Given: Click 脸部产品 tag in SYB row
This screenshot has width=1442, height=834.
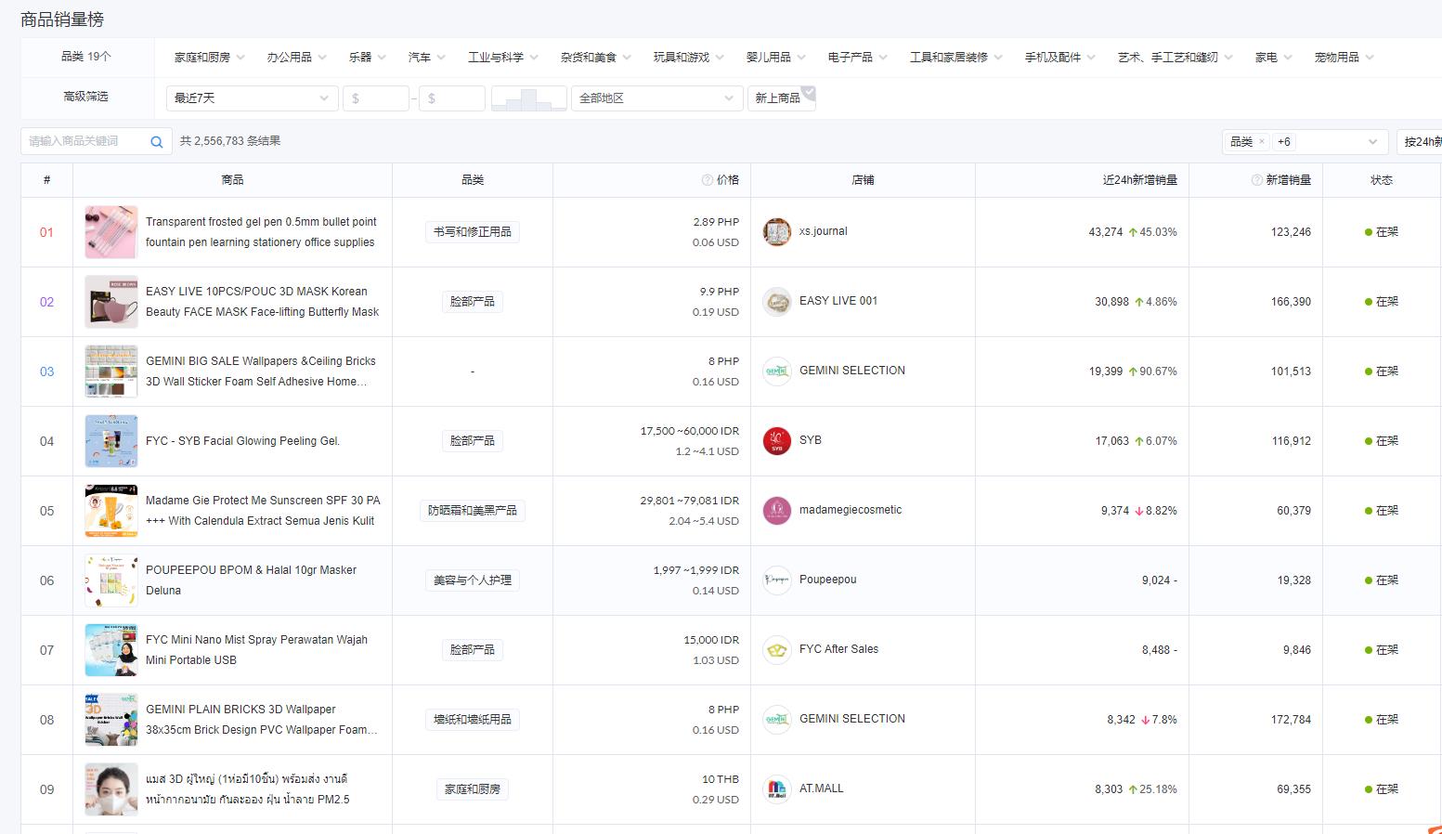Looking at the screenshot, I should 473,441.
